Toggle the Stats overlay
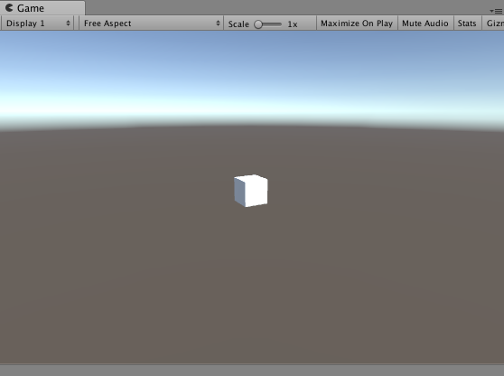 tap(467, 23)
